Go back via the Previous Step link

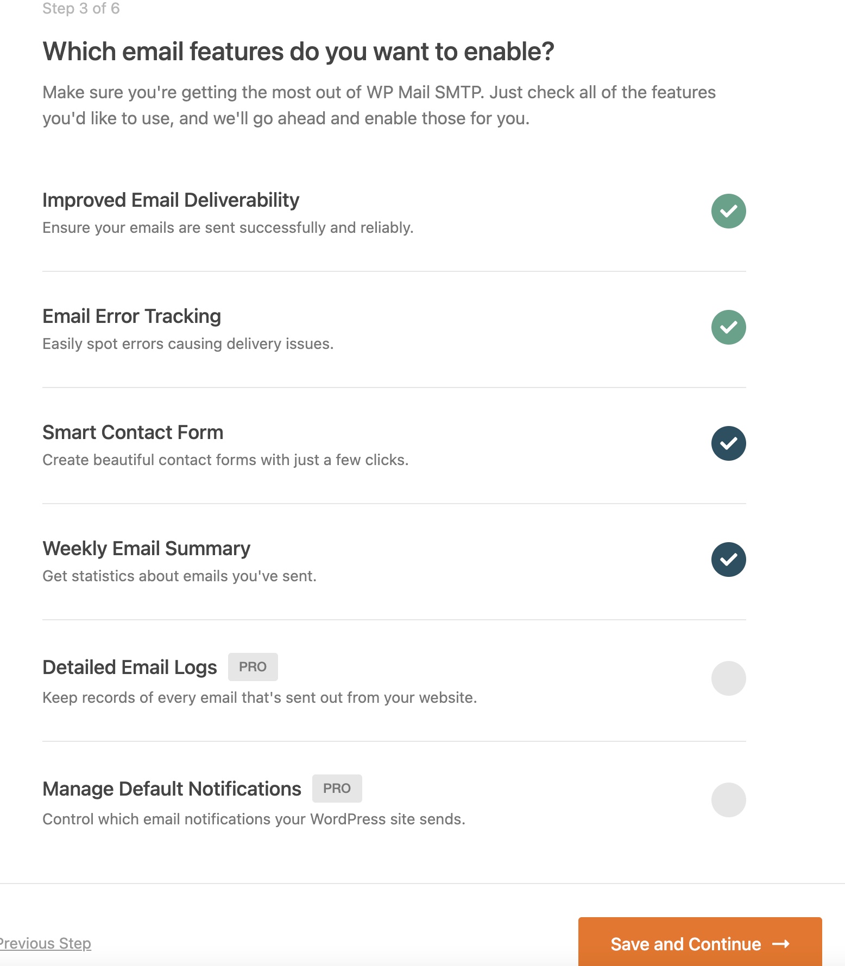45,944
